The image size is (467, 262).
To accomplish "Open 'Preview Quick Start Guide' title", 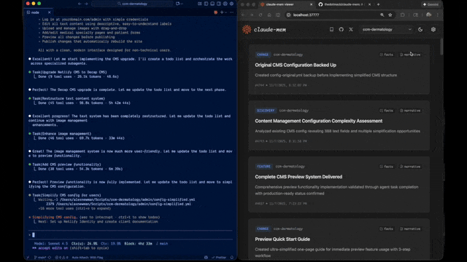I will click(x=282, y=239).
